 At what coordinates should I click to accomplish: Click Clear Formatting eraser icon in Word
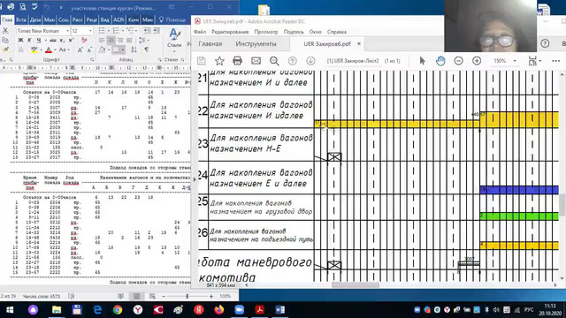coord(84,40)
